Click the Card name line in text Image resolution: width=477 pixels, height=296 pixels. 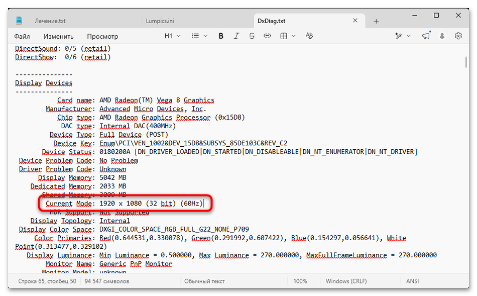[136, 100]
